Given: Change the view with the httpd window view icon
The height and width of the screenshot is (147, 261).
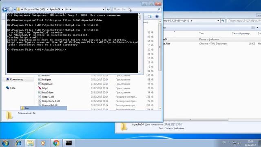Looking at the screenshot, I should [x=253, y=28].
